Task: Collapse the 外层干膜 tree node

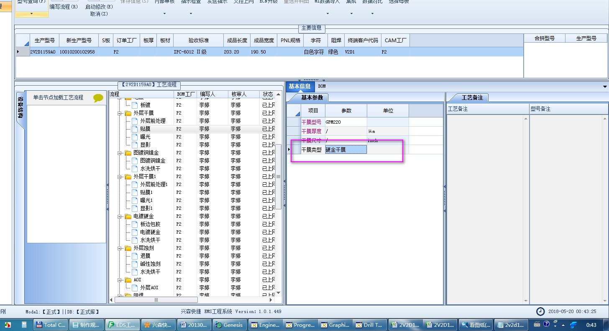Action: tap(120, 113)
